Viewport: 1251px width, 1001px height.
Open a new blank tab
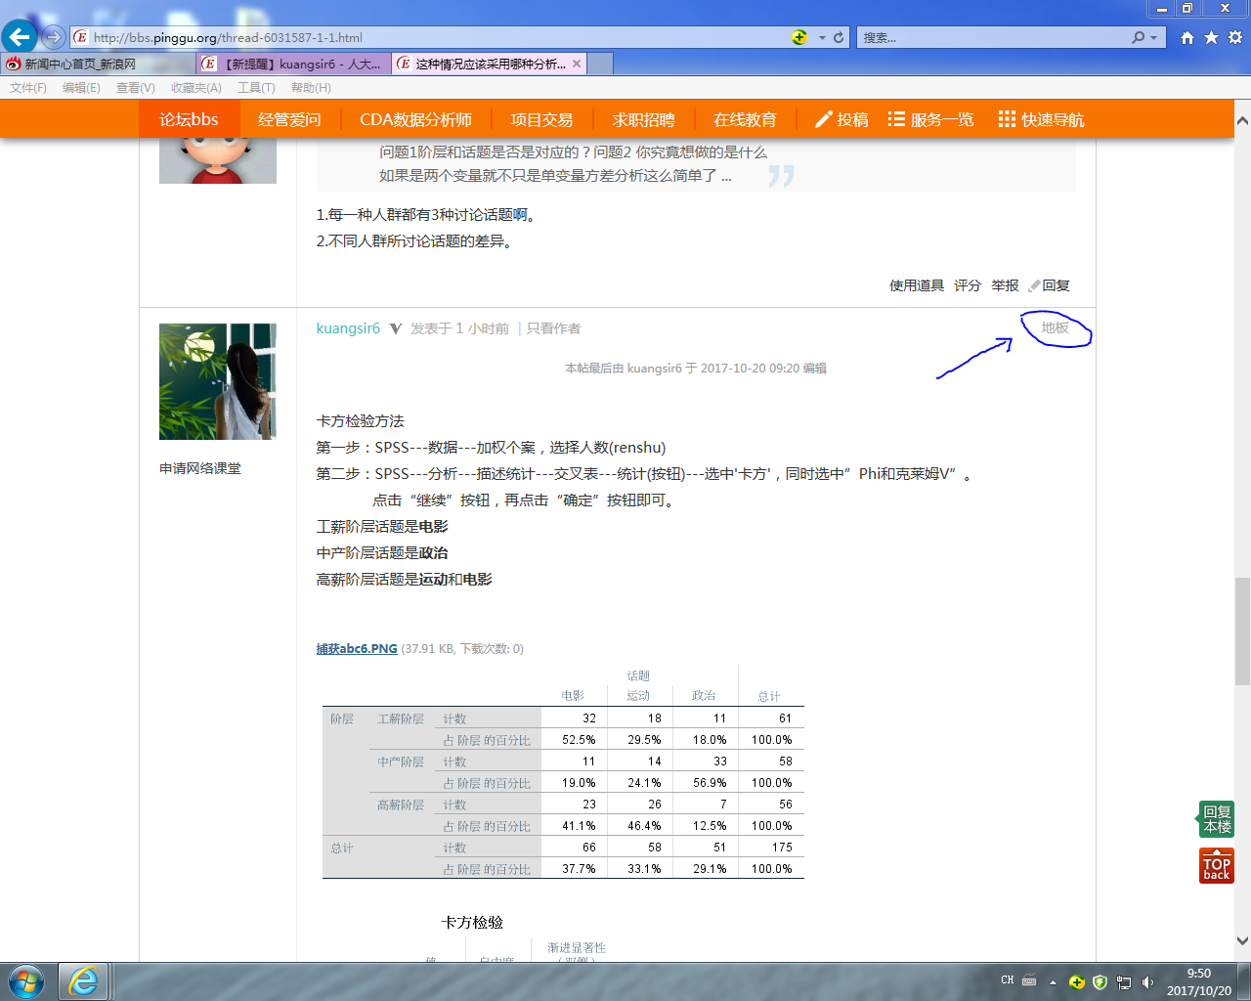click(x=600, y=64)
